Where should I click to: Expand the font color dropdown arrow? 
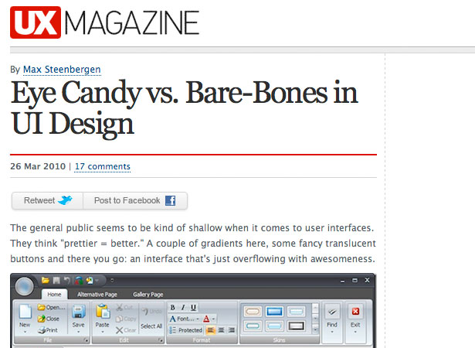coord(214,319)
